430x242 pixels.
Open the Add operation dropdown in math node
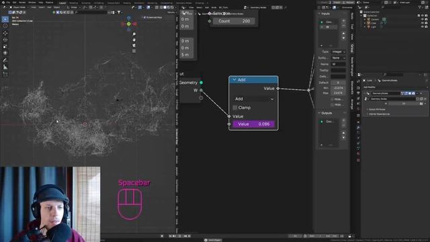[254, 99]
